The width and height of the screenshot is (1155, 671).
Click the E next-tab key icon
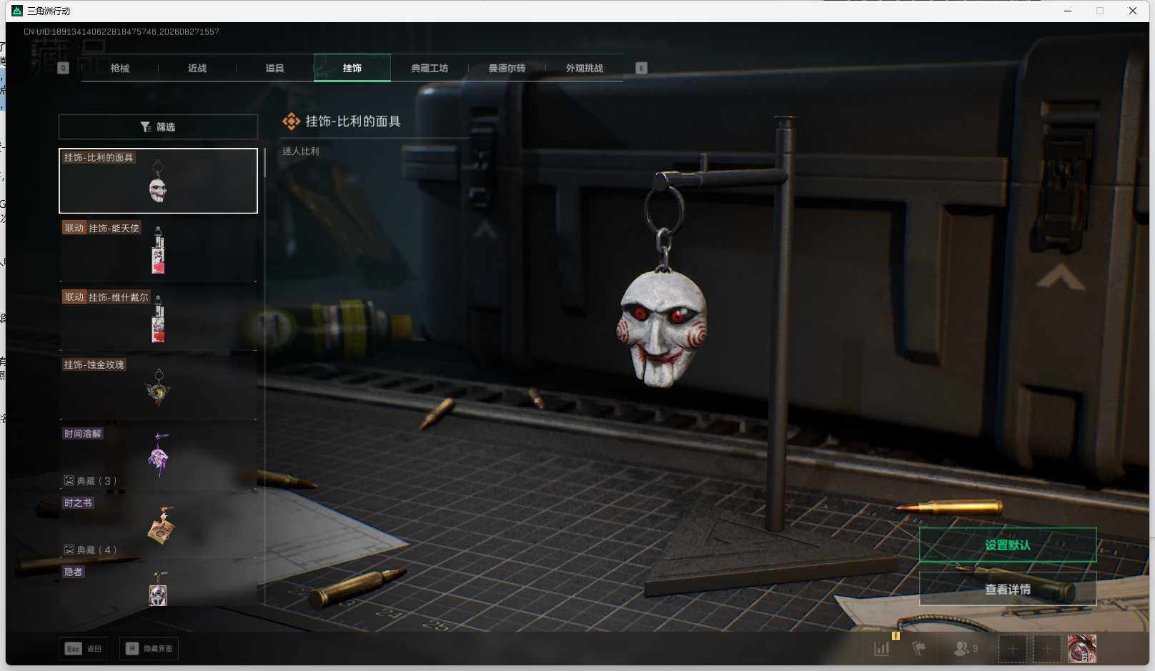pyautogui.click(x=641, y=68)
